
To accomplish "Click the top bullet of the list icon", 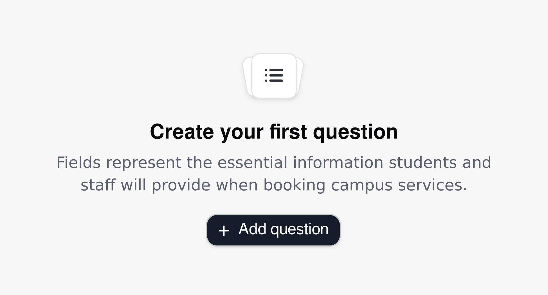I will tap(266, 70).
